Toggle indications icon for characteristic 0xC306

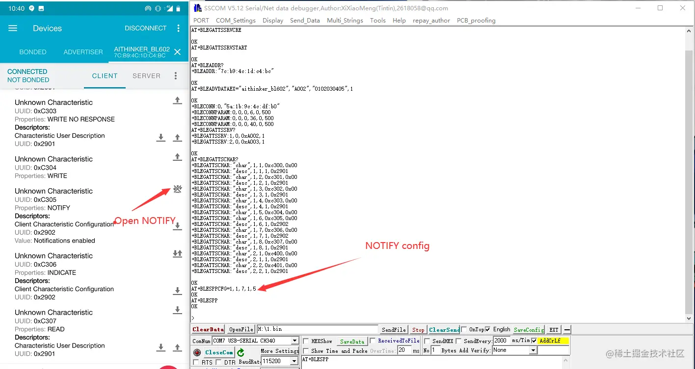[178, 254]
